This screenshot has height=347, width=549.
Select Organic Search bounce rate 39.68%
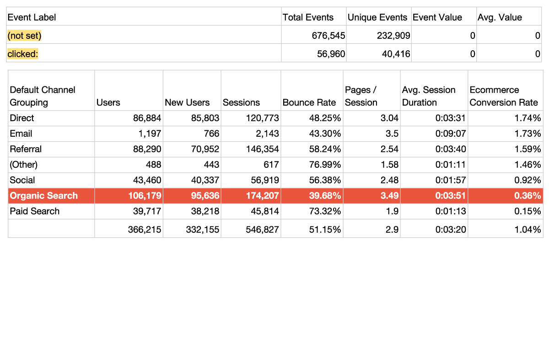[x=325, y=196]
